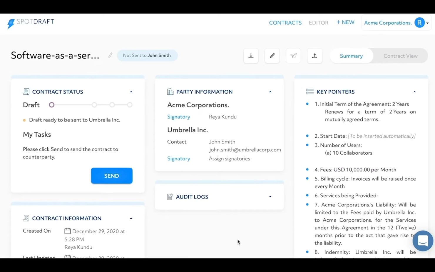The width and height of the screenshot is (435, 272).
Task: Click the My Tasks heading
Action: tap(37, 134)
